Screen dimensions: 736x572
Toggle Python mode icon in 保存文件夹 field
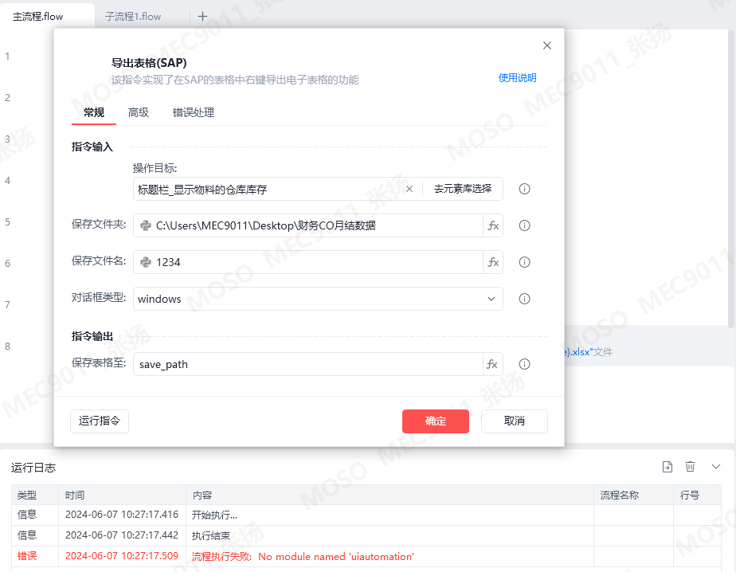(146, 225)
